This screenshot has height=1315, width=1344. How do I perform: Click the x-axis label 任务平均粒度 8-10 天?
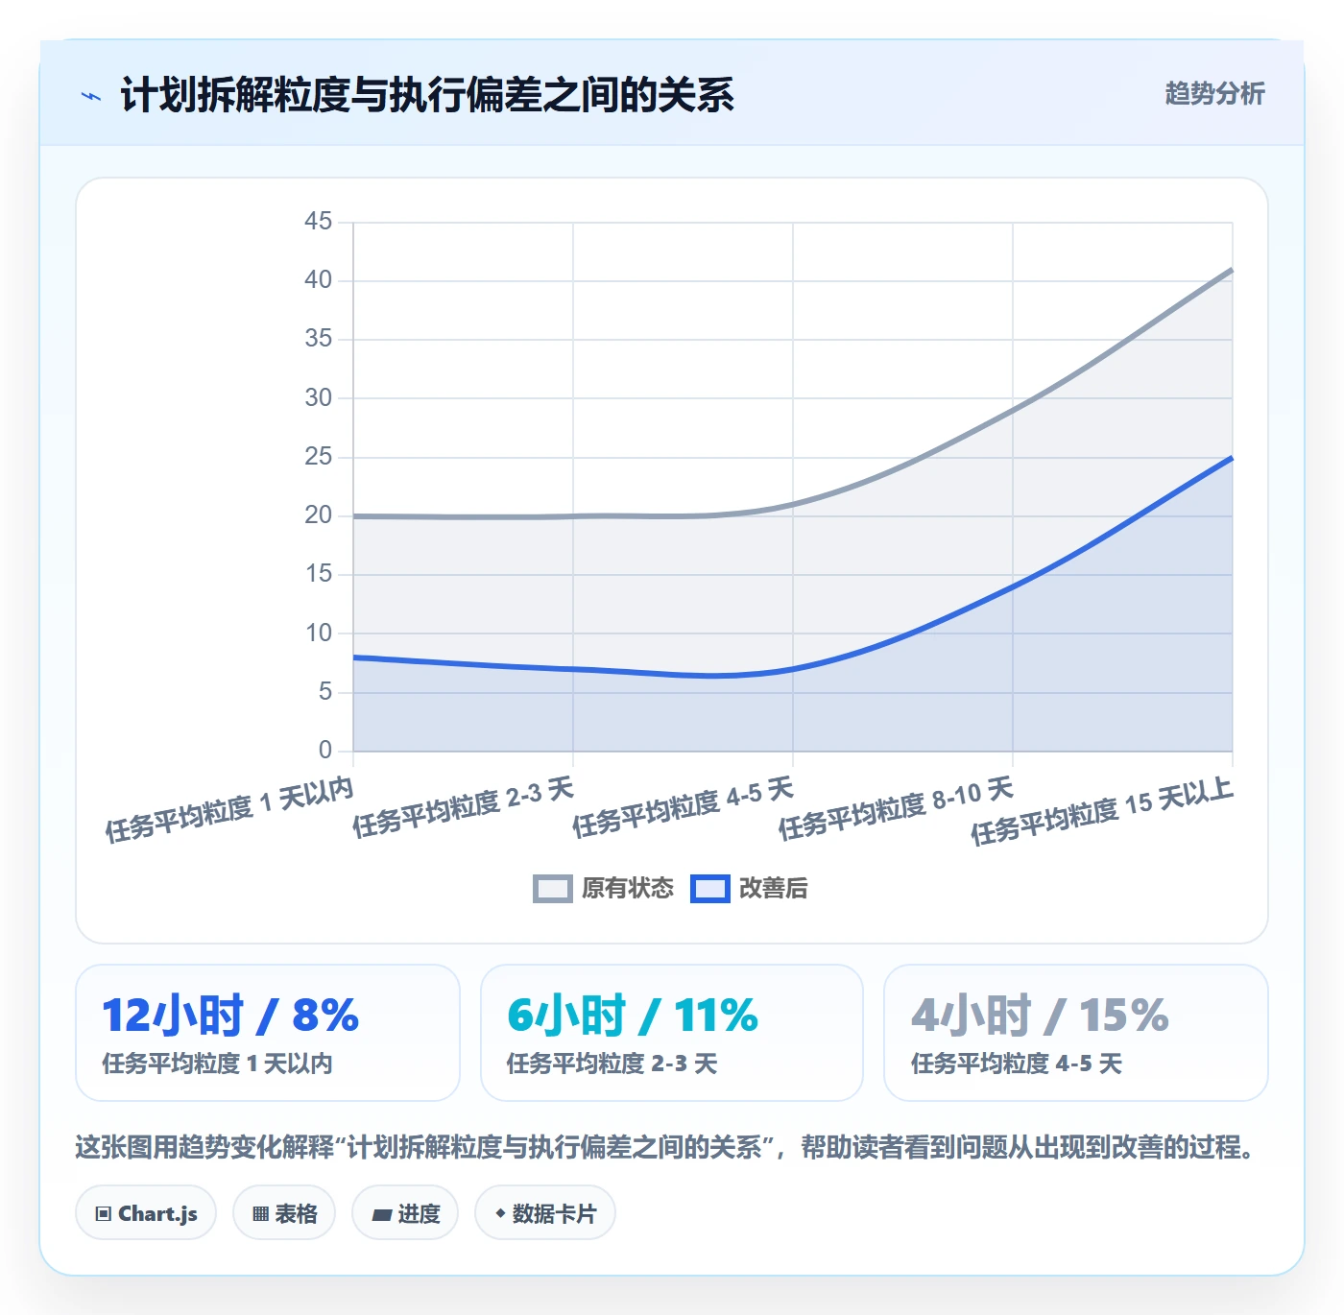tap(896, 809)
